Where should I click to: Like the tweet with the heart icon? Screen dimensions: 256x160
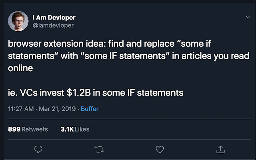(160, 149)
